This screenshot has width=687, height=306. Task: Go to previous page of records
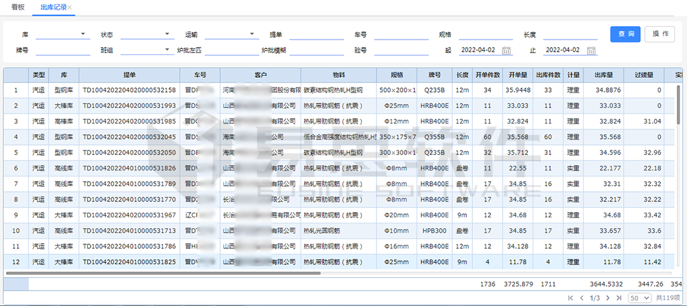click(x=581, y=297)
